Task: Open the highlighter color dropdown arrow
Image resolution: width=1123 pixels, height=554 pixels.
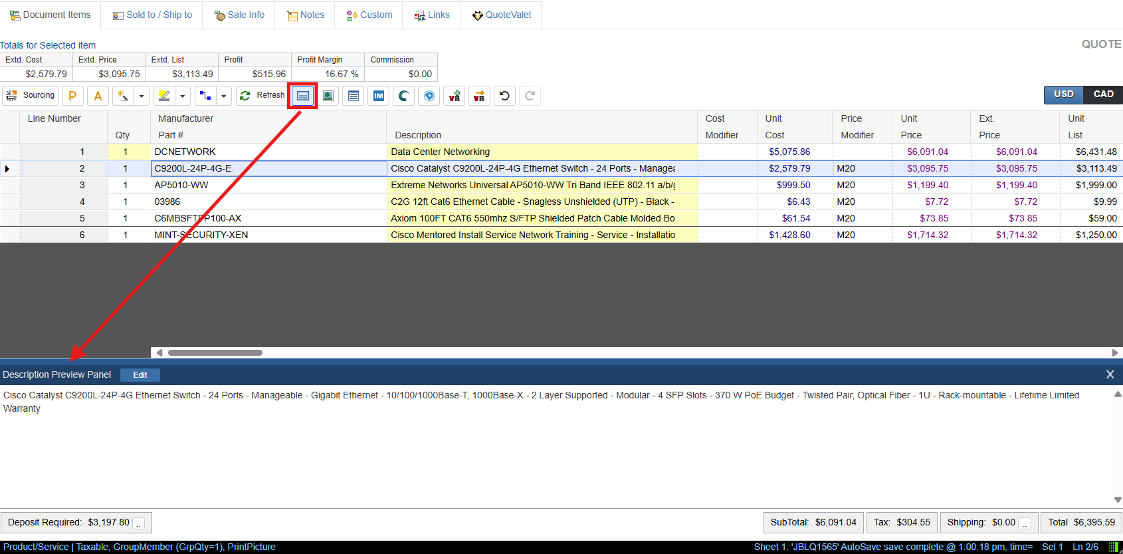Action: pyautogui.click(x=183, y=96)
